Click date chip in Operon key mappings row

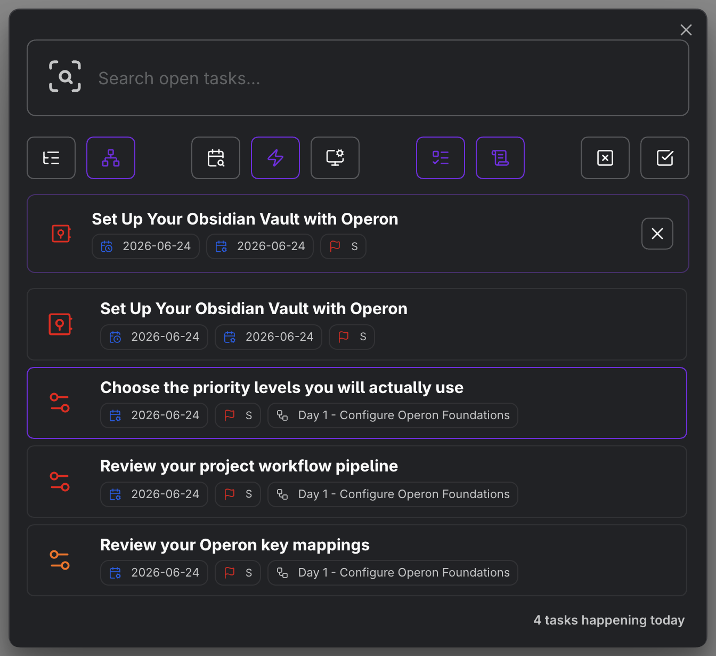click(x=154, y=573)
